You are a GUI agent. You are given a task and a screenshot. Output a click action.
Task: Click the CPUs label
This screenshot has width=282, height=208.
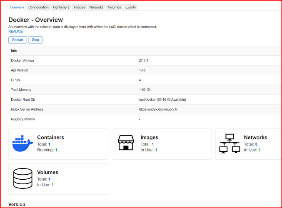[15, 80]
